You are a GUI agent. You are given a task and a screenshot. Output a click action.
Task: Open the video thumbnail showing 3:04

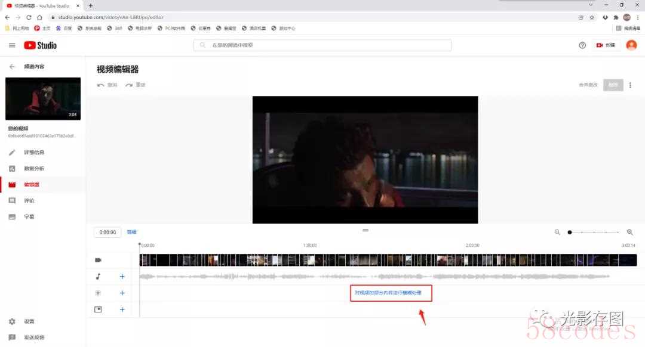(x=43, y=98)
